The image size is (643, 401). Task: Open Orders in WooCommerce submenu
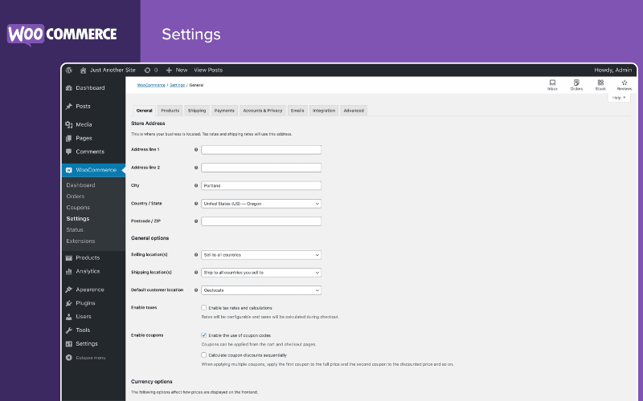coord(76,196)
